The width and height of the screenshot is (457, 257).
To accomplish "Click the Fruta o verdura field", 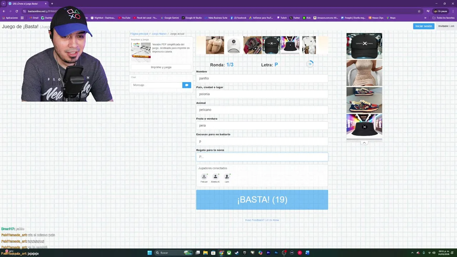I will 262,125.
